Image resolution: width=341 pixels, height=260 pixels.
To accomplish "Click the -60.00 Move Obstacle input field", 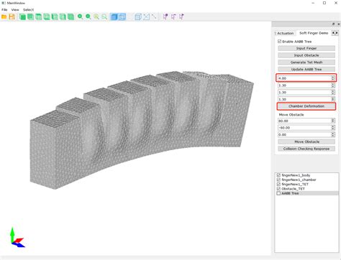I will pyautogui.click(x=304, y=128).
